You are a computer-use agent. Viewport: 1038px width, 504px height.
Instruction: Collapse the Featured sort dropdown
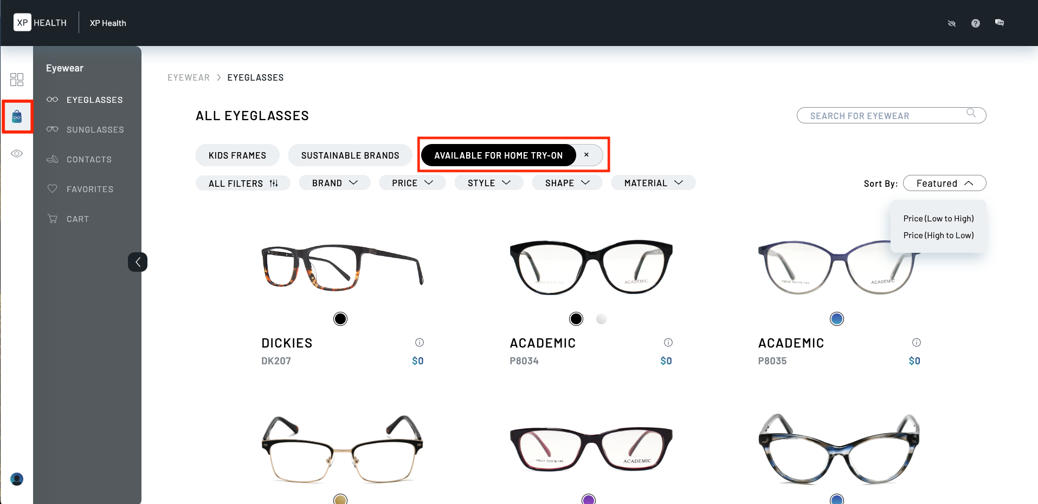pos(944,184)
